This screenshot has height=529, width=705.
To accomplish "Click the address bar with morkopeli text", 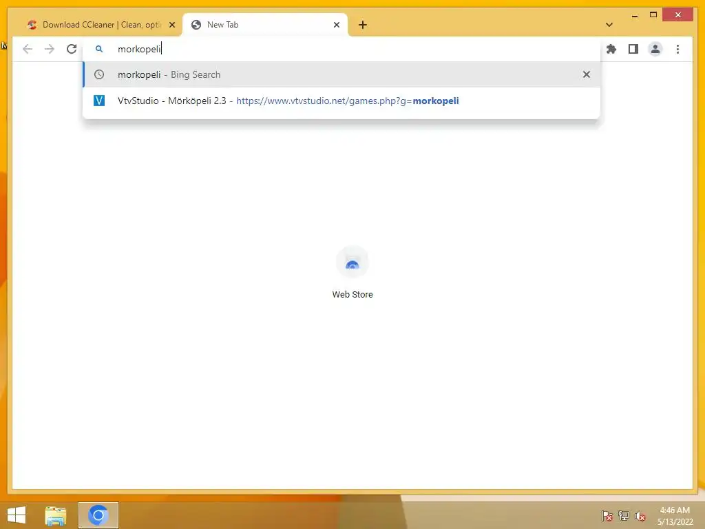I will pos(341,49).
